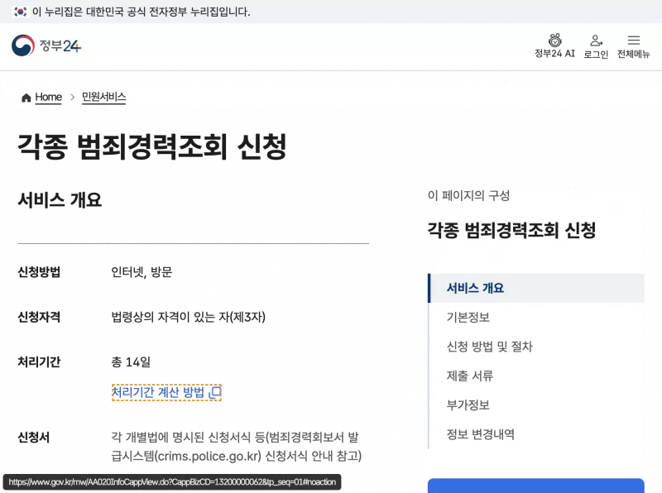The height and width of the screenshot is (493, 662).
Task: Click the 이 페이지의 구성 heading
Action: (468, 195)
